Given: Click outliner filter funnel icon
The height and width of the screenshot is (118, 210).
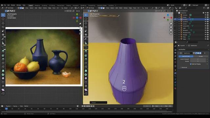Looking at the screenshot, I should [204, 8].
